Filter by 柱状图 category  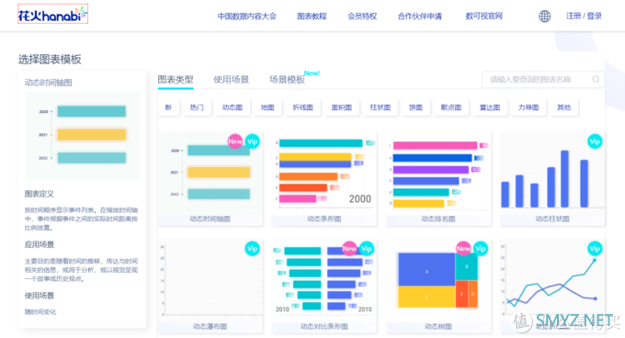tap(381, 107)
